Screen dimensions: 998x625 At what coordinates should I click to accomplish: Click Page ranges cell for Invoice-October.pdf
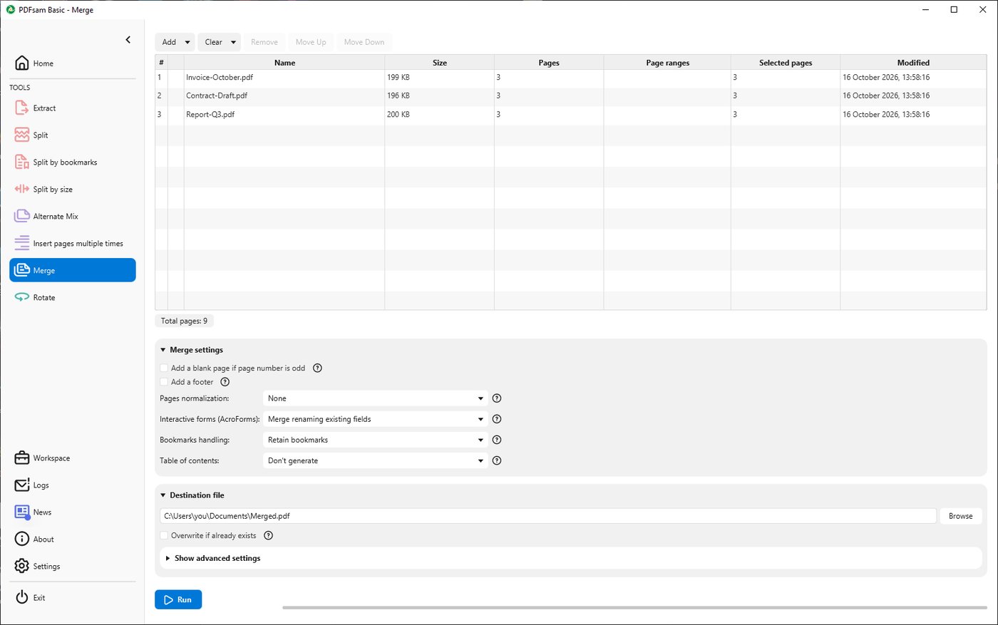pyautogui.click(x=667, y=77)
